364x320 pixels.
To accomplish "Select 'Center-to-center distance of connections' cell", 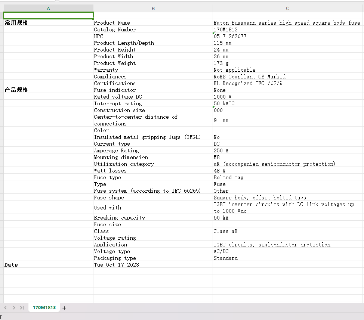I will [x=153, y=120].
